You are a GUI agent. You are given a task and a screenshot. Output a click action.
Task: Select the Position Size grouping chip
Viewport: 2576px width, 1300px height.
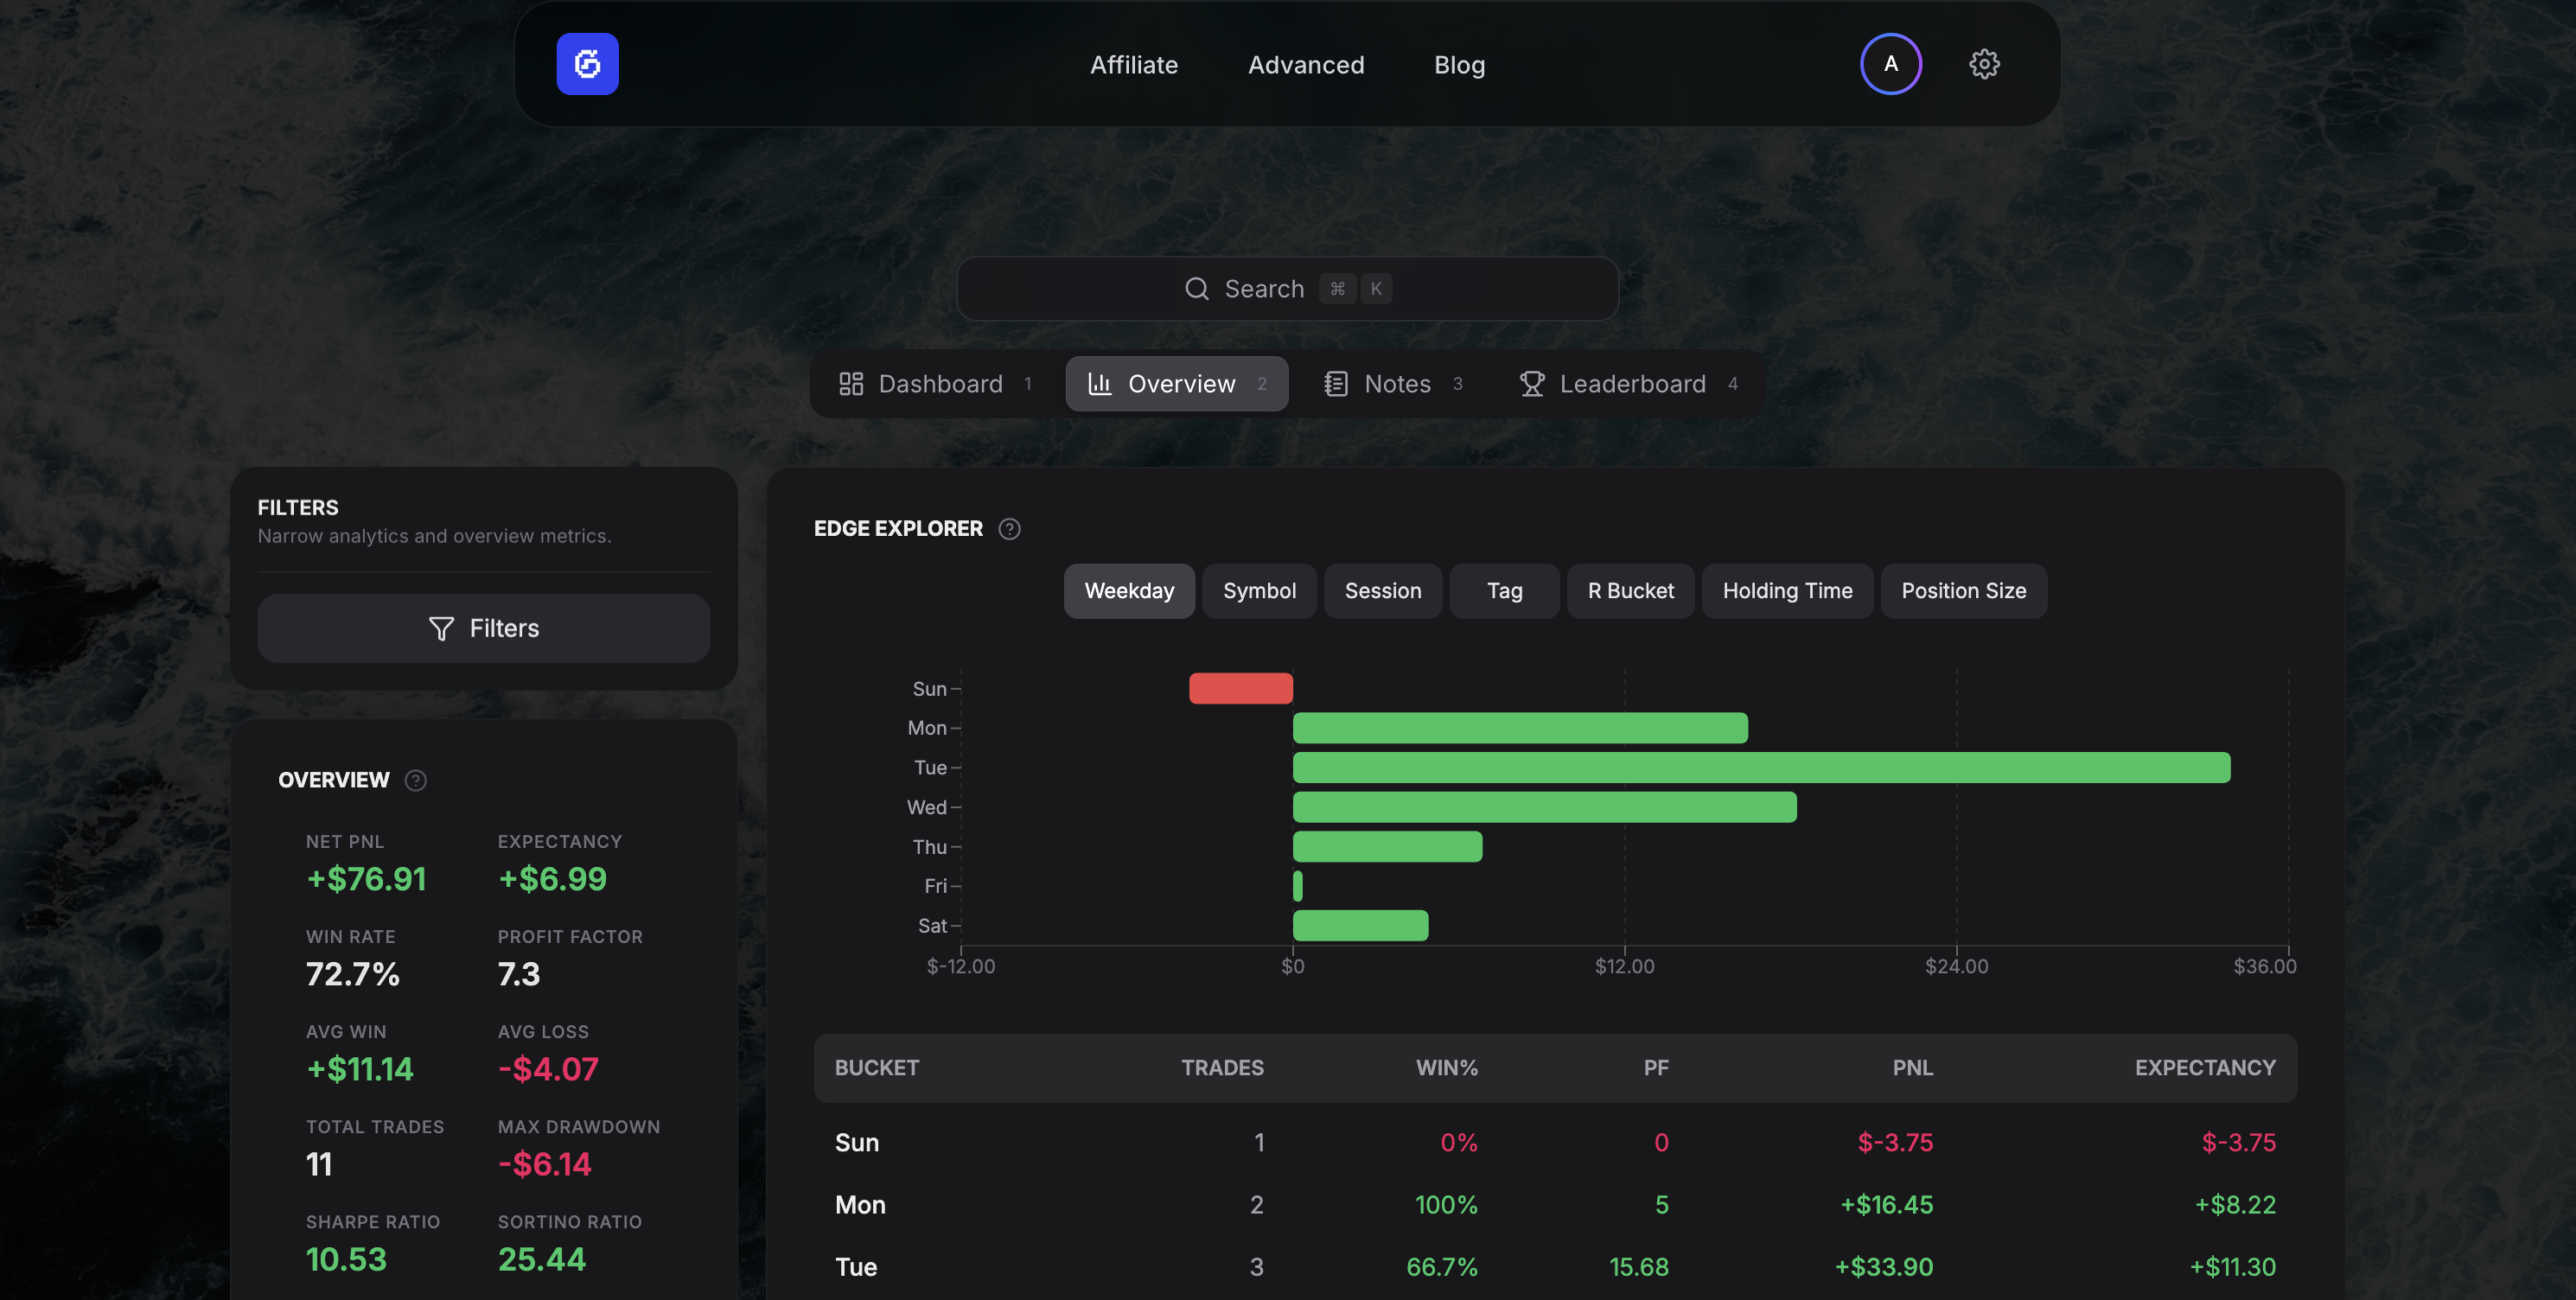click(x=1963, y=590)
